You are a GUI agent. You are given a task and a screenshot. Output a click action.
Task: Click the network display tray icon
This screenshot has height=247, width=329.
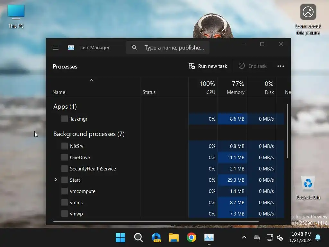(x=270, y=238)
